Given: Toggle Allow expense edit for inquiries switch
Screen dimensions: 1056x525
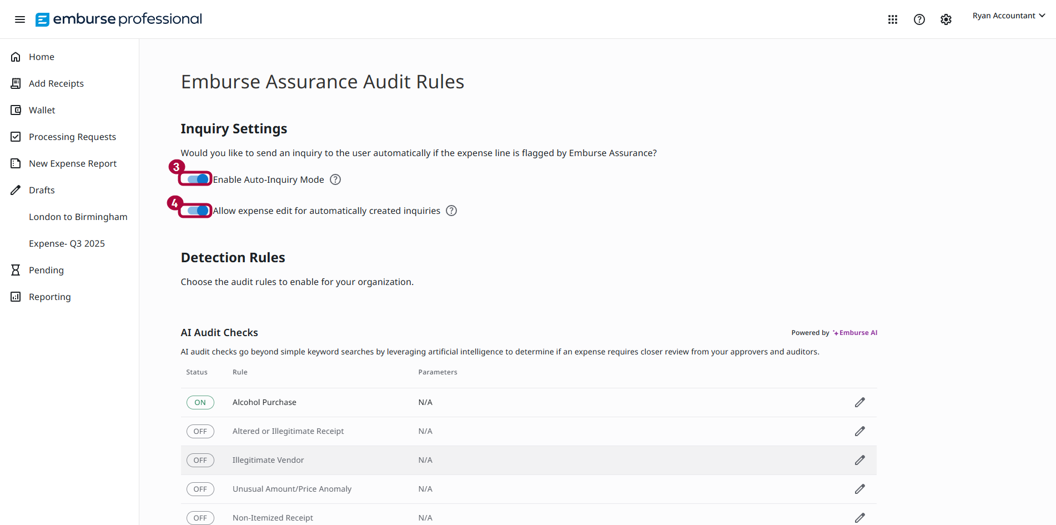Looking at the screenshot, I should pyautogui.click(x=197, y=211).
